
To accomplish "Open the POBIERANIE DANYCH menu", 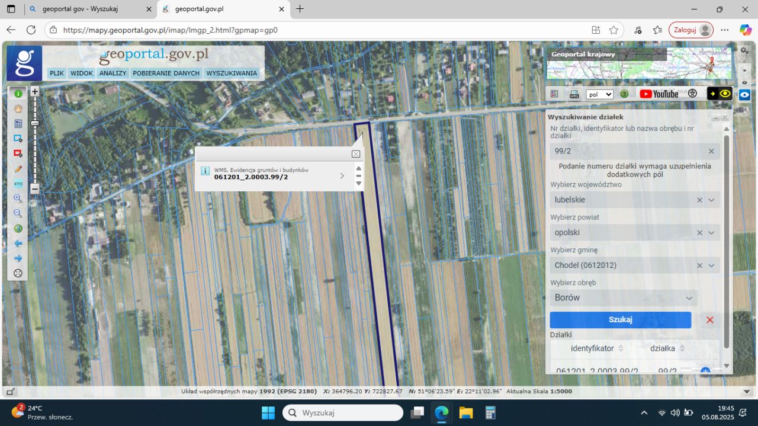I will pos(166,73).
